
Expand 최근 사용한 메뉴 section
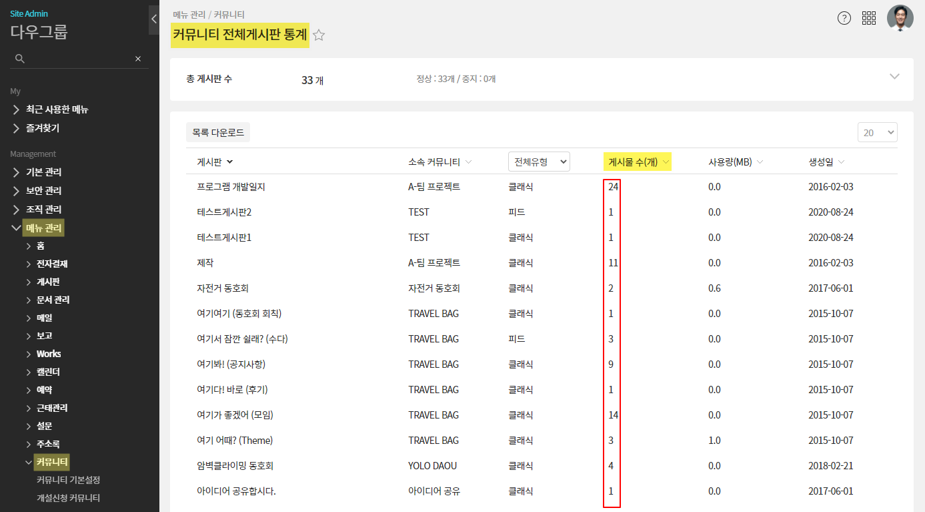(x=17, y=109)
